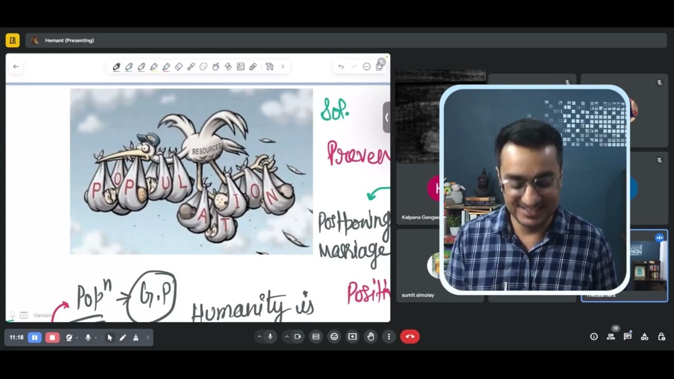
Task: Collapse the recorder toolbar
Action: (148, 337)
